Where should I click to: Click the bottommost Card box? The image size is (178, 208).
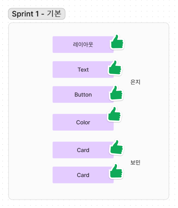[x=83, y=175]
